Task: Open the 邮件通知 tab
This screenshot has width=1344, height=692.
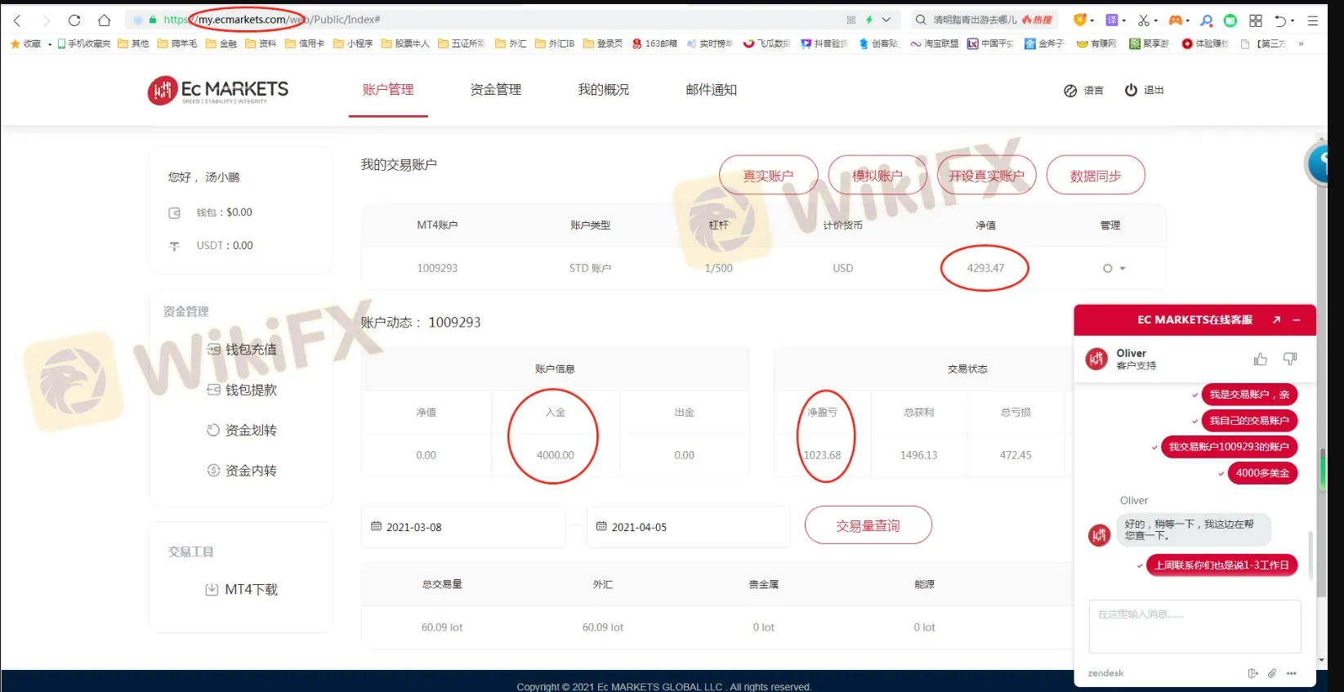Action: [x=712, y=90]
